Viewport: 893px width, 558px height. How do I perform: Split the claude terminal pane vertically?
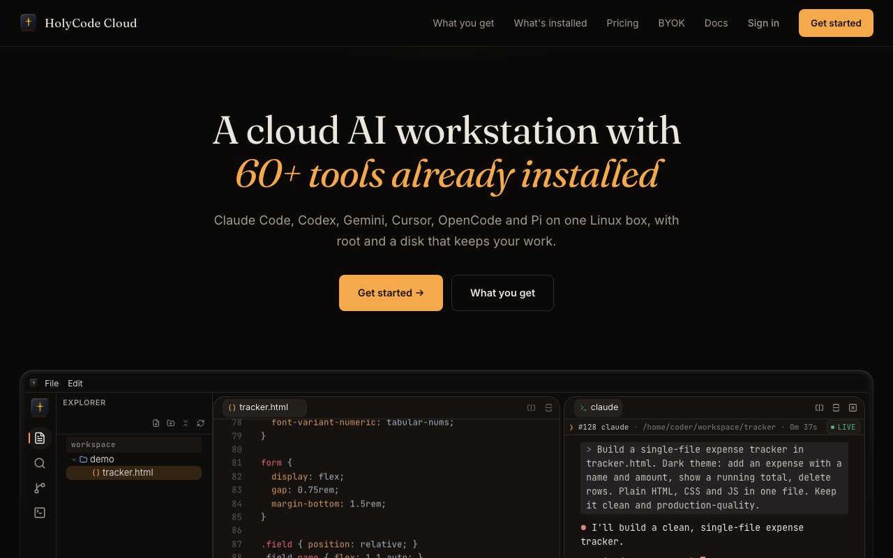(x=836, y=407)
